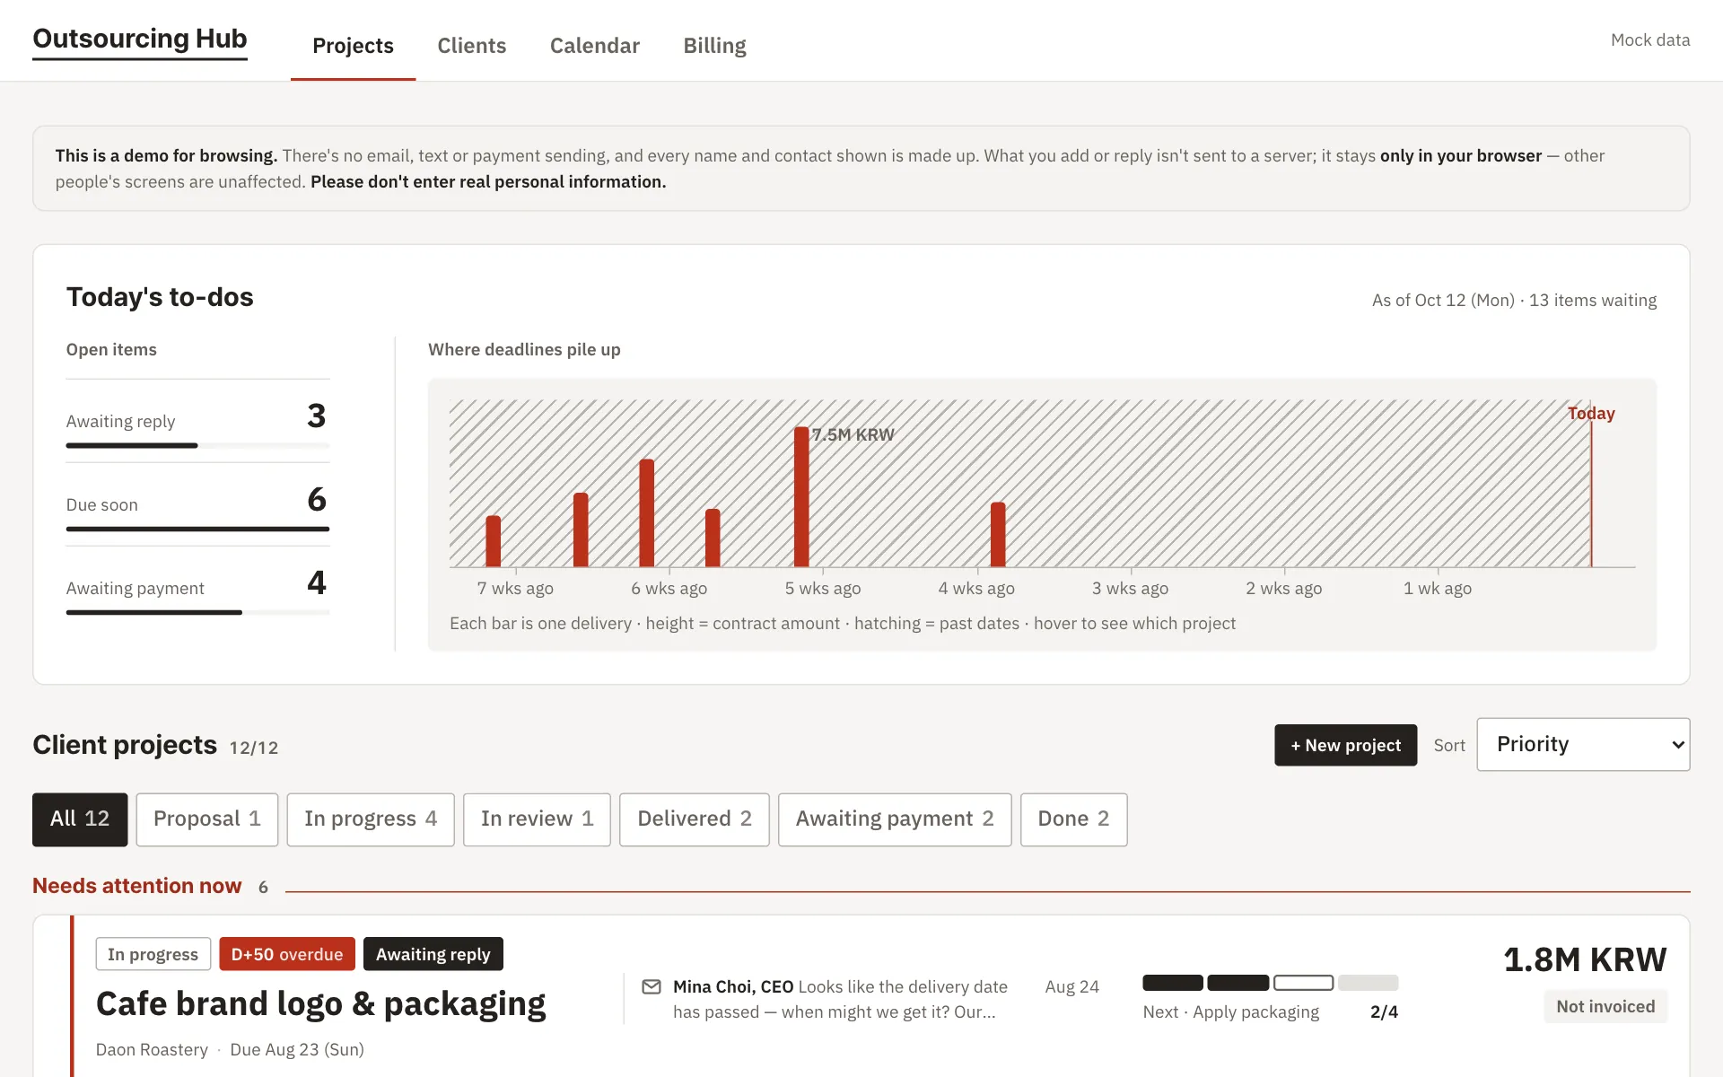Image resolution: width=1723 pixels, height=1077 pixels.
Task: Go to the Calendar tab
Action: 594,46
